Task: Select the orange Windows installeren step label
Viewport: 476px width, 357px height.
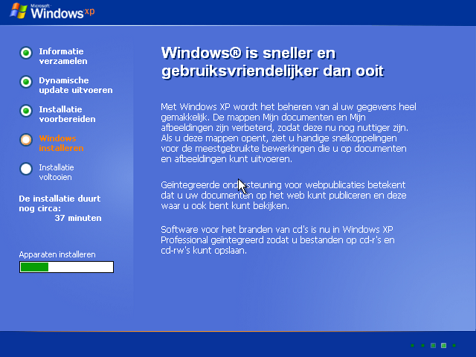Action: 60,143
